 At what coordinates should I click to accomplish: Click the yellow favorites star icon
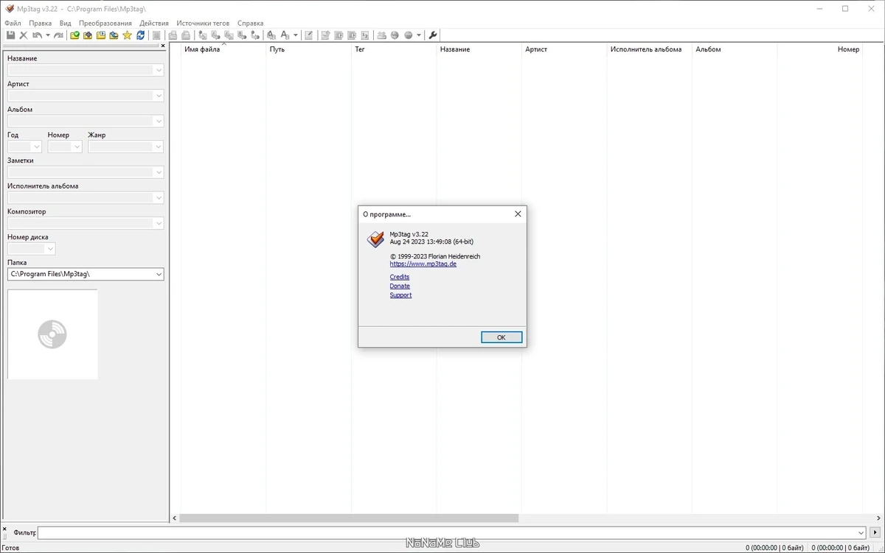(127, 35)
